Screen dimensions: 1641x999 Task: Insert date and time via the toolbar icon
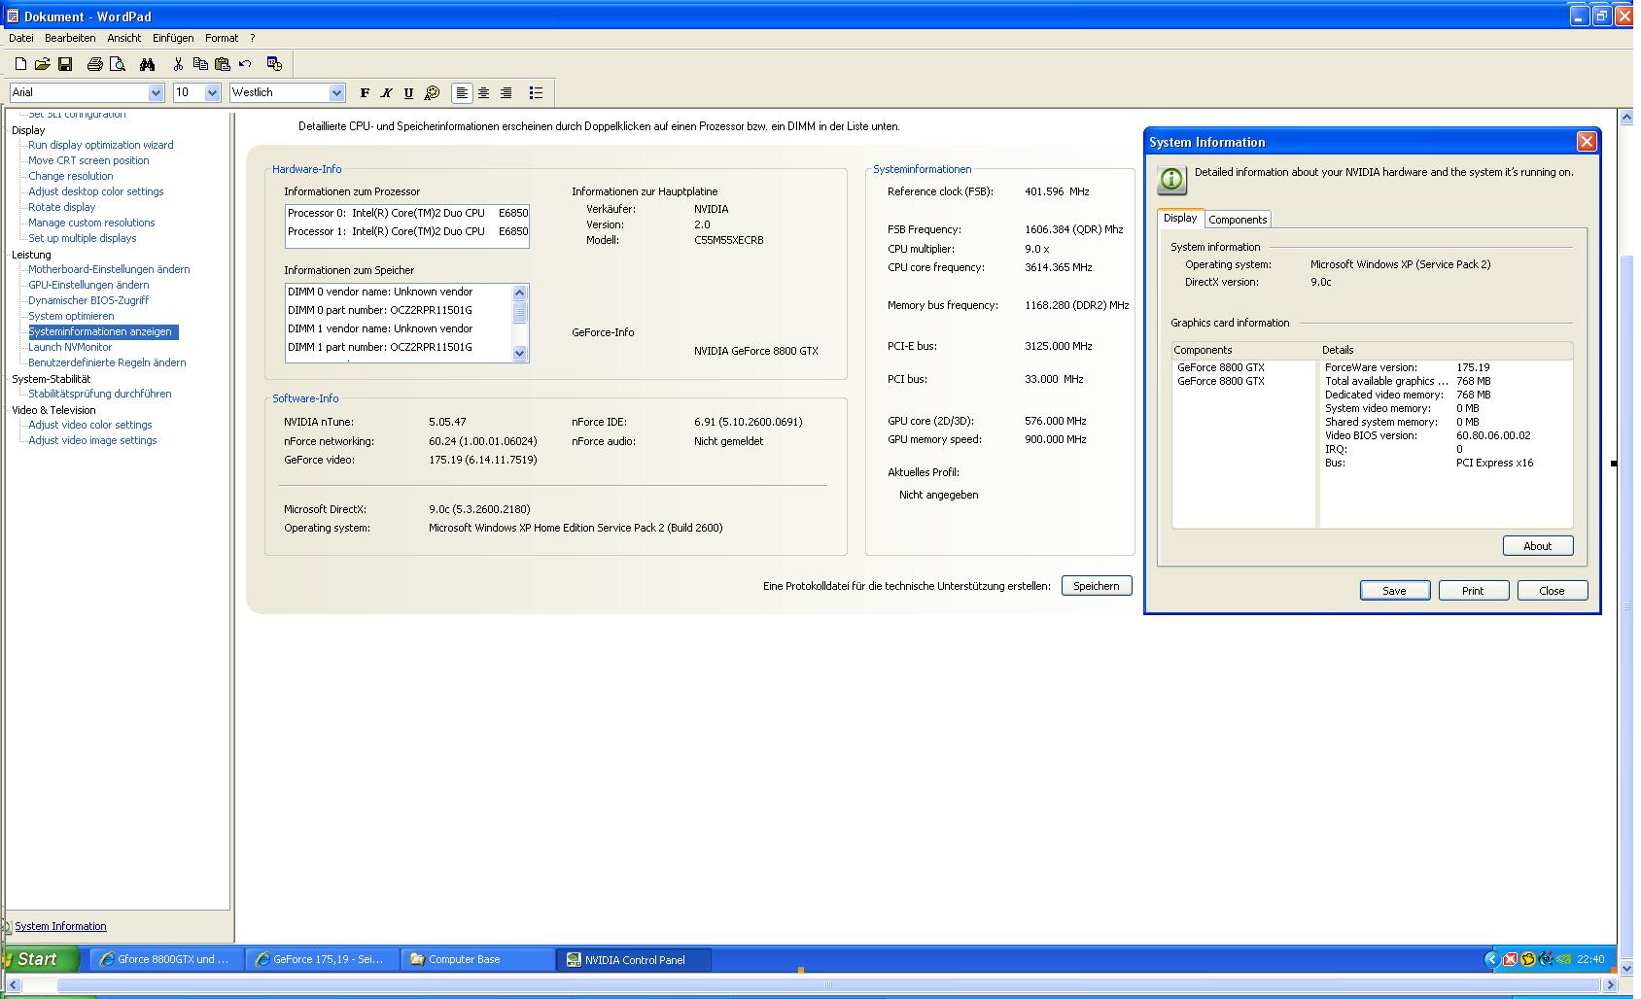coord(274,64)
